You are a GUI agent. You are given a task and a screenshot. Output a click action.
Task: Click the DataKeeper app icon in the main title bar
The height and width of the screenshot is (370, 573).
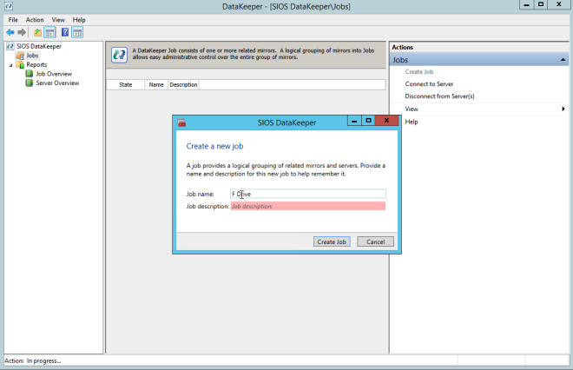pos(9,6)
